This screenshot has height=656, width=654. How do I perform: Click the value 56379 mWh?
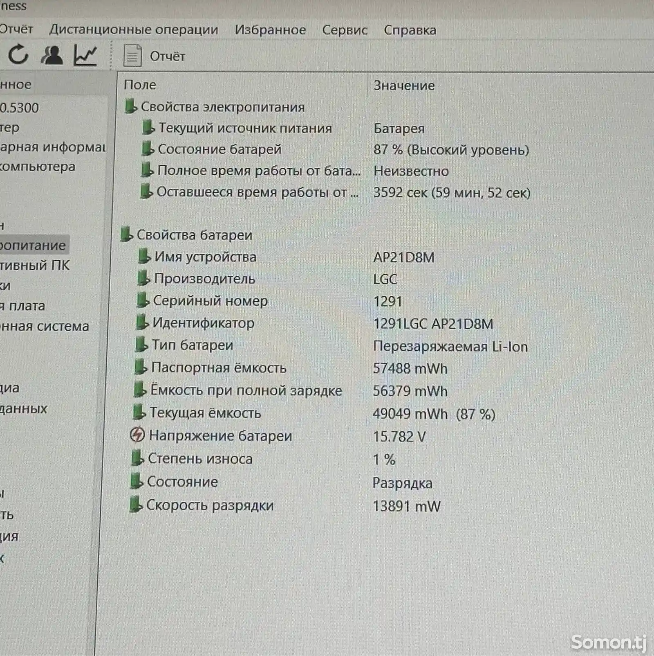coord(410,391)
